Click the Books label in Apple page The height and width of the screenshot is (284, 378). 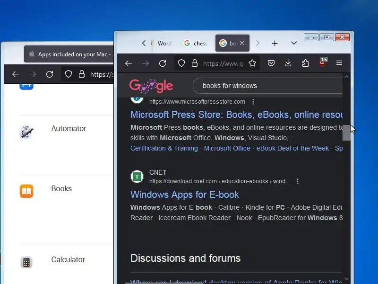61,188
